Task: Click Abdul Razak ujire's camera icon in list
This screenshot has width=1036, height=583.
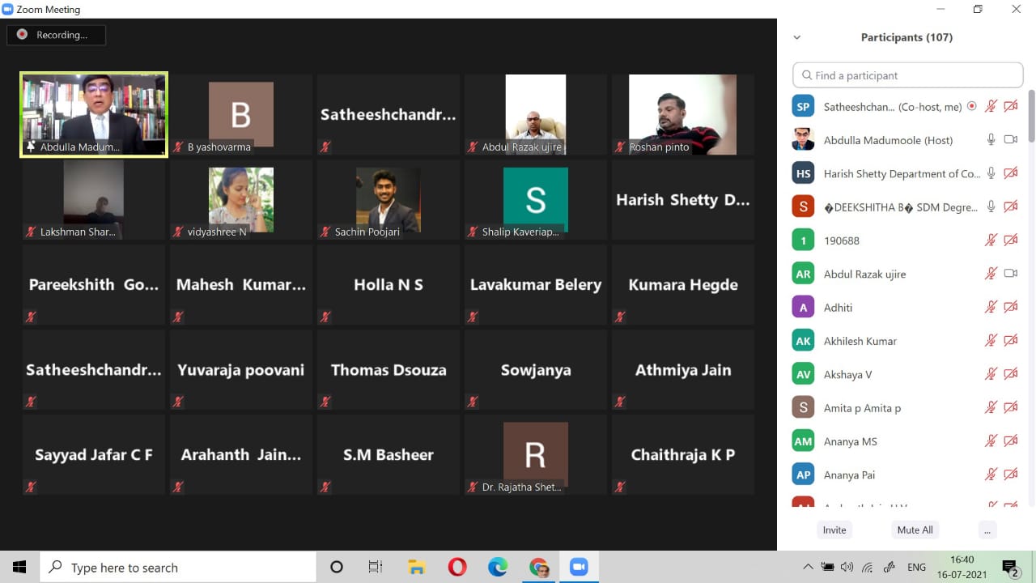Action: click(x=1010, y=274)
